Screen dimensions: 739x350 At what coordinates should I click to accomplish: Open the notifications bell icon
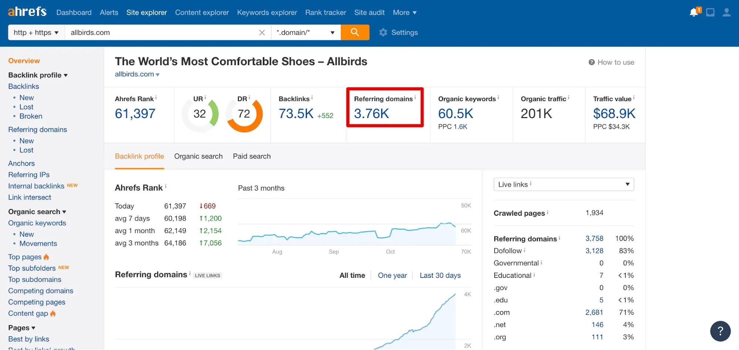[694, 12]
